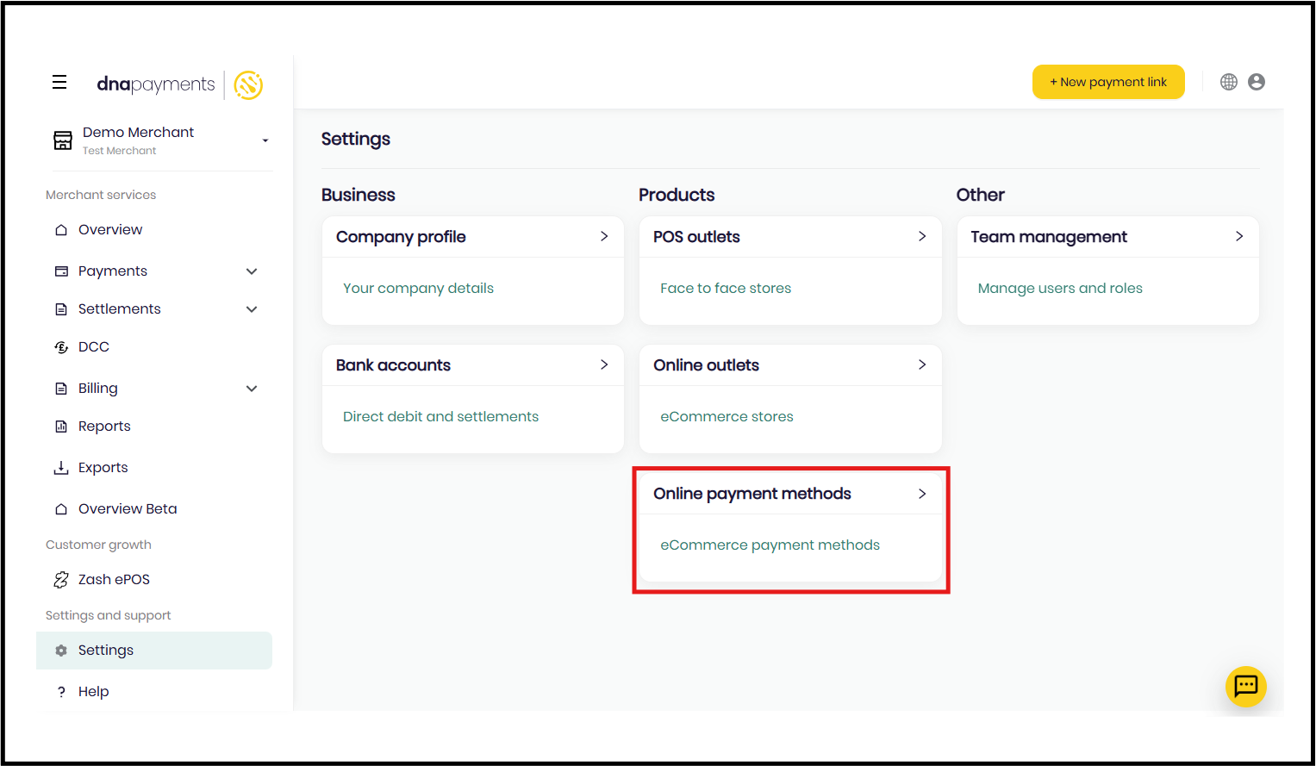The height and width of the screenshot is (766, 1316).
Task: Click the Reports chart icon
Action: (x=61, y=427)
